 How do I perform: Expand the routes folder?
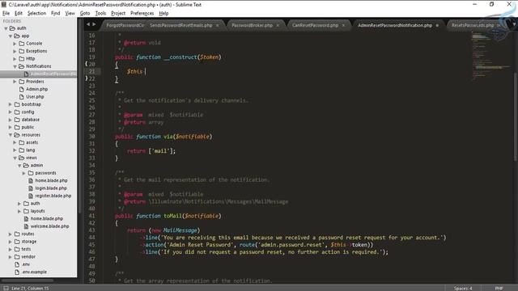coord(11,234)
